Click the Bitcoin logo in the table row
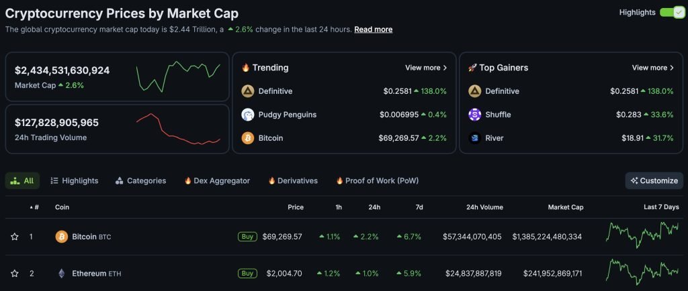The image size is (688, 291). [62, 237]
